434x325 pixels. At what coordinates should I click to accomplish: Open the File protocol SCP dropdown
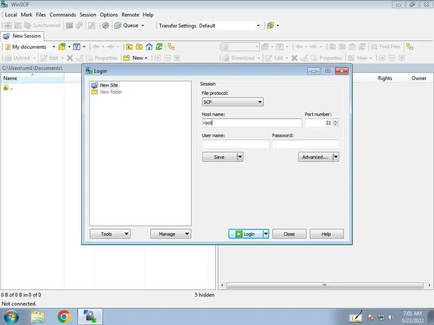coord(233,102)
